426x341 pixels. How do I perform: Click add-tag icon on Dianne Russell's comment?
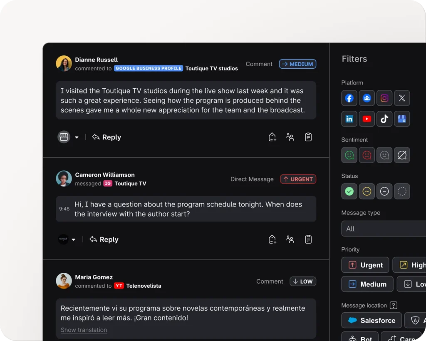(x=272, y=137)
